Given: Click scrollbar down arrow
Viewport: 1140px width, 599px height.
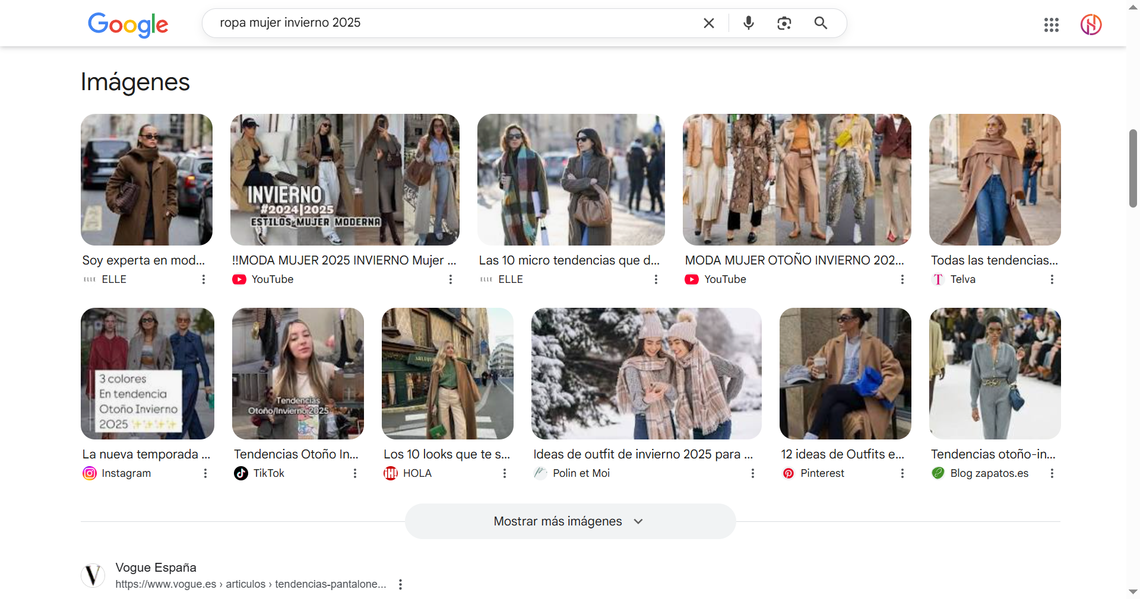Looking at the screenshot, I should [1133, 592].
